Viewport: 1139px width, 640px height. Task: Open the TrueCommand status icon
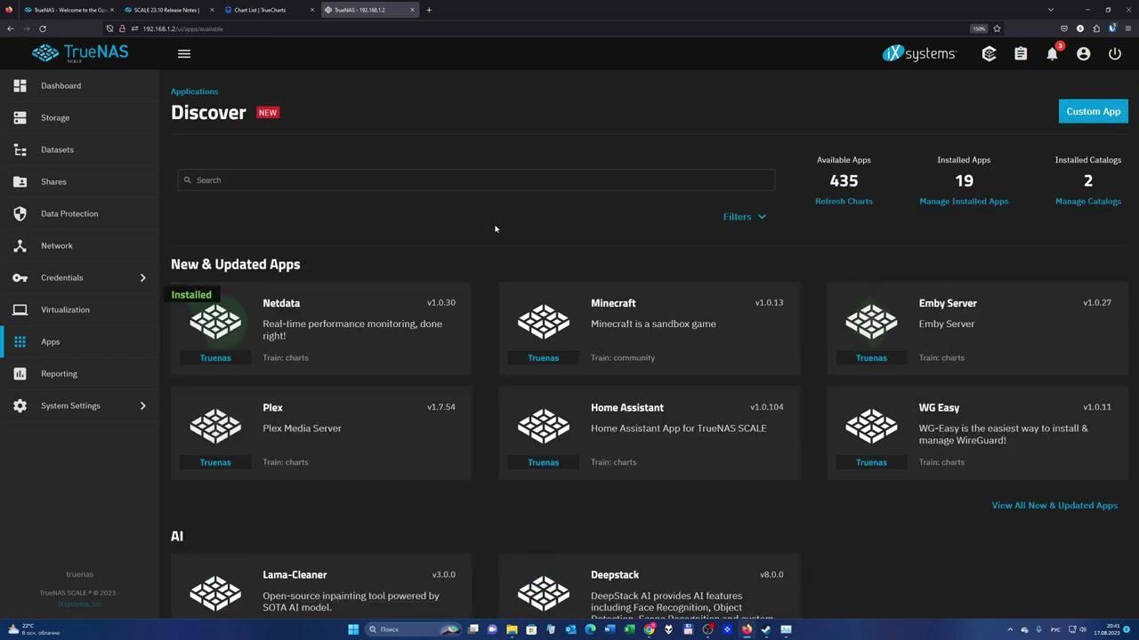(x=989, y=54)
